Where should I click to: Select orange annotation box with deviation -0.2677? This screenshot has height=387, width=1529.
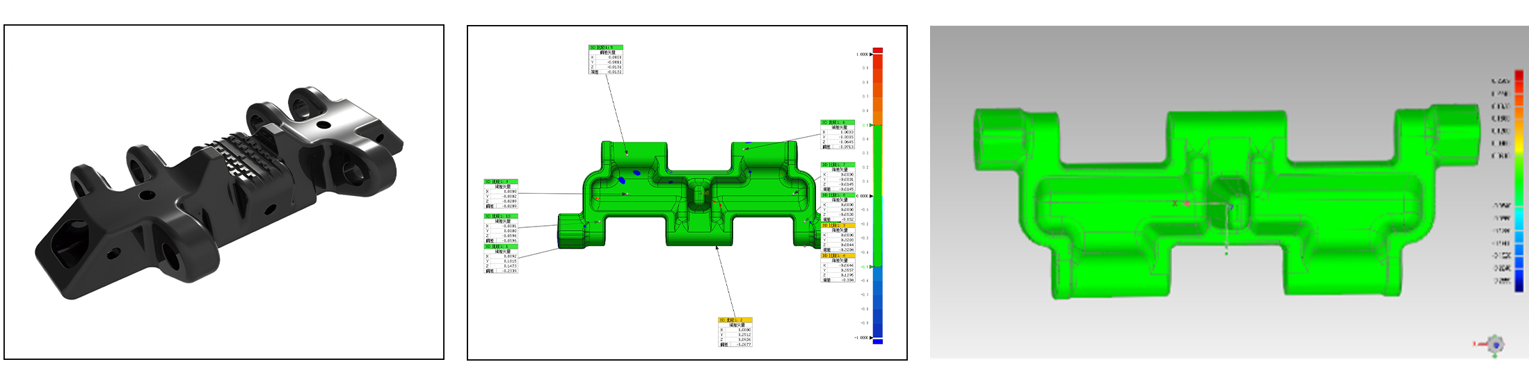tap(735, 332)
